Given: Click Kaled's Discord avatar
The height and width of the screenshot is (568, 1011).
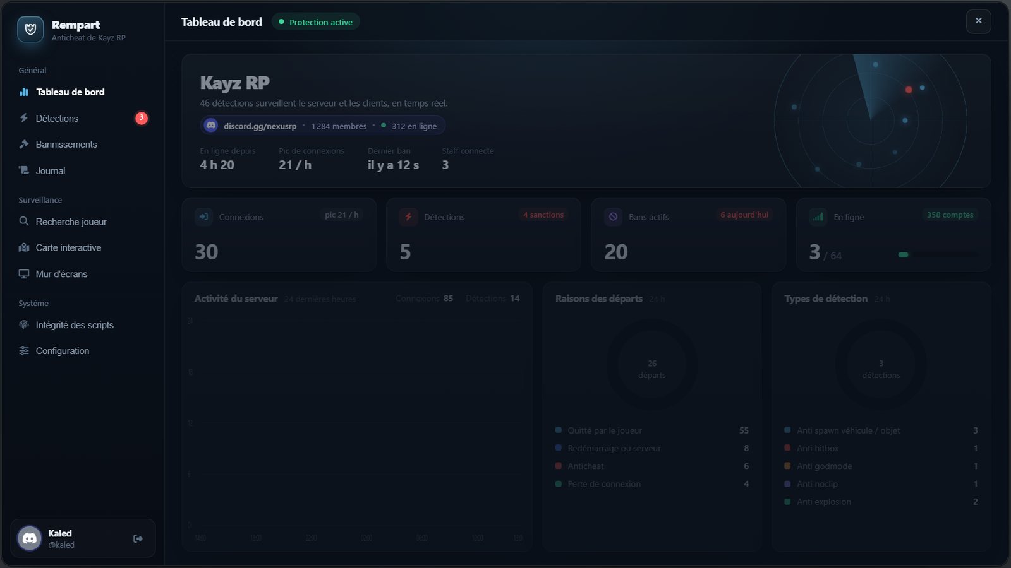Looking at the screenshot, I should (x=29, y=538).
